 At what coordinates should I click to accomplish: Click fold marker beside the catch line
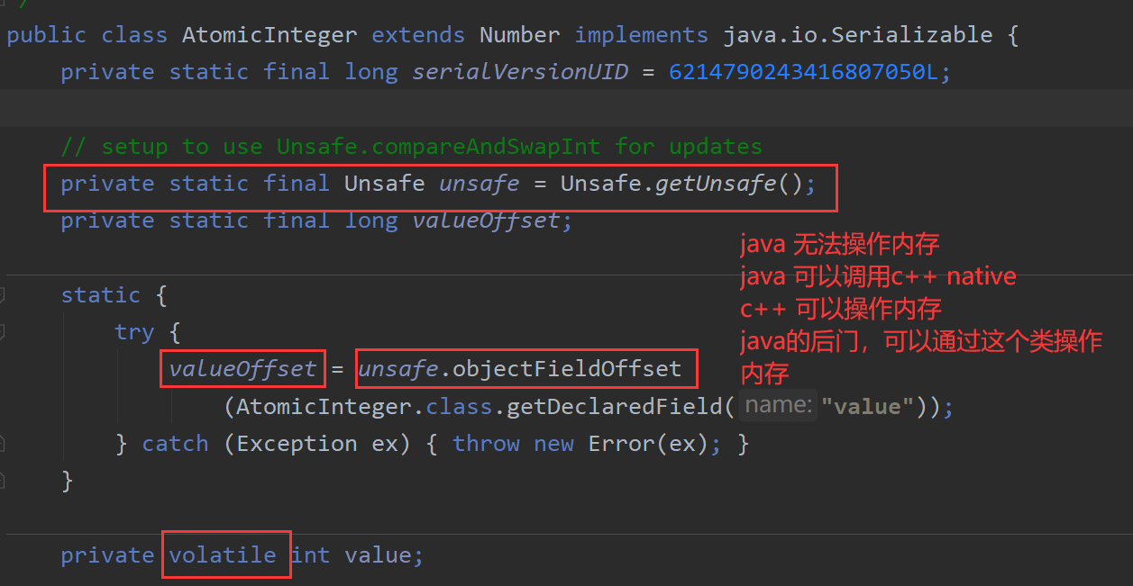click(3, 443)
